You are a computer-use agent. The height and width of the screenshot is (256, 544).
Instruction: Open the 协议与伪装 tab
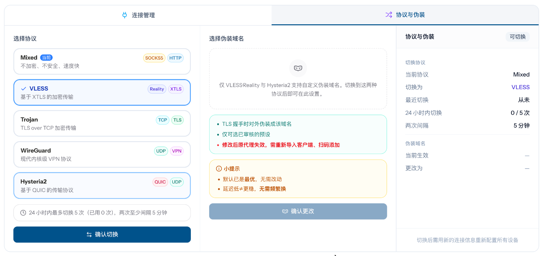point(405,15)
